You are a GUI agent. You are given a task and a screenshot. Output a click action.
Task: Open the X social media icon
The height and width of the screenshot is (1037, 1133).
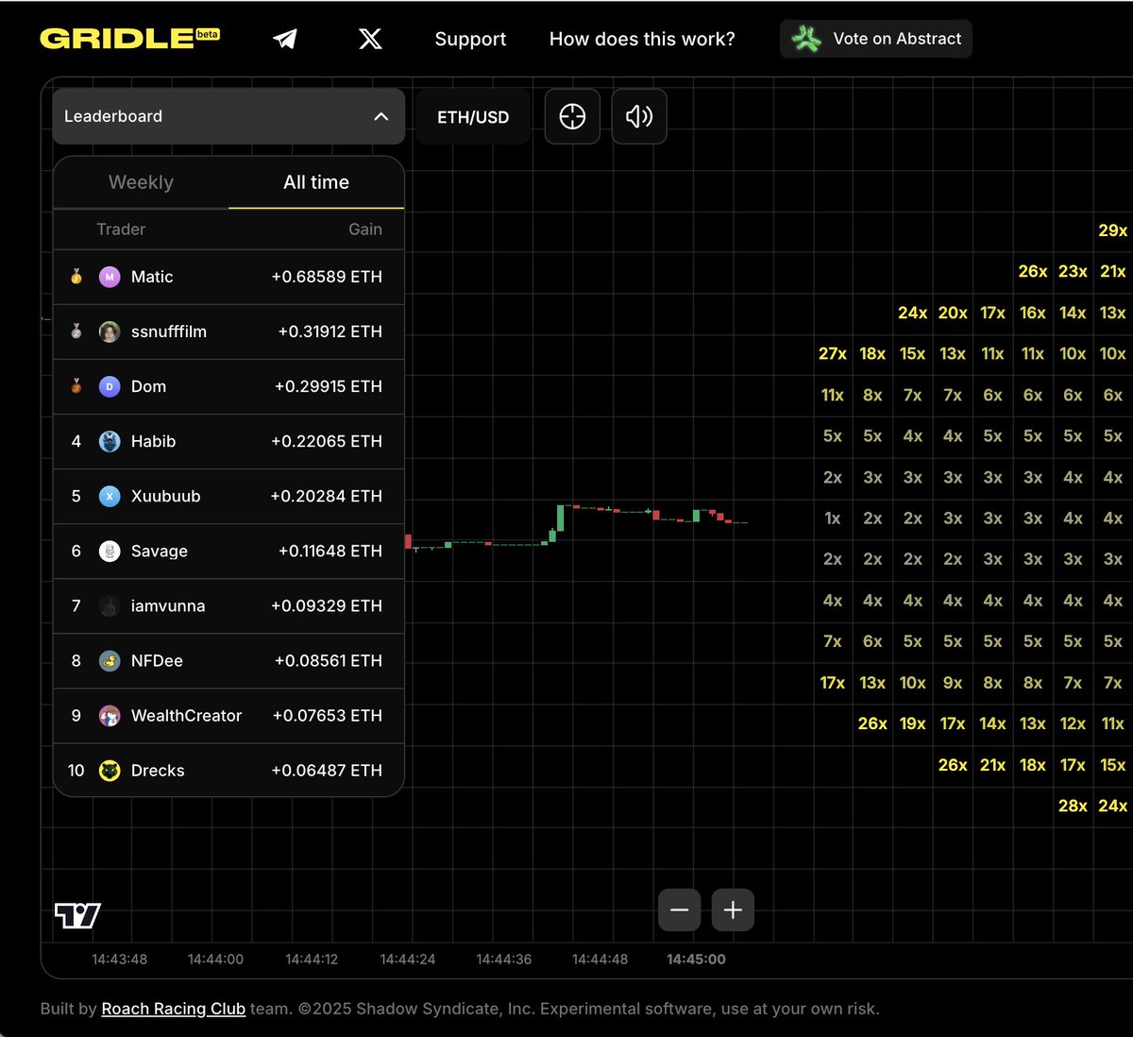pyautogui.click(x=370, y=39)
